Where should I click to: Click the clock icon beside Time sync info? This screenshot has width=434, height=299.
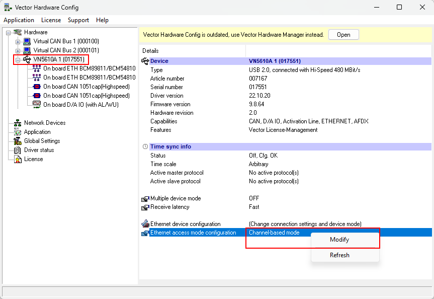145,146
